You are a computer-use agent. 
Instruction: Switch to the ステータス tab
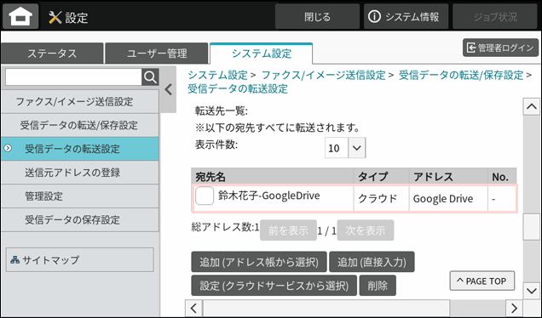click(x=52, y=54)
